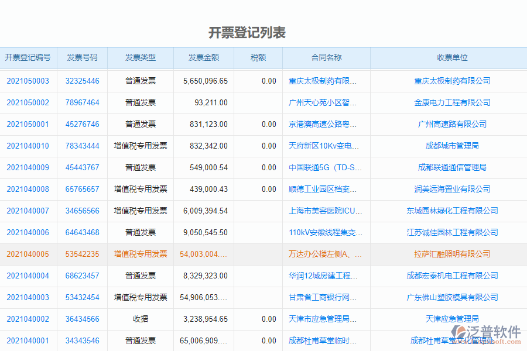Image resolution: width=527 pixels, height=351 pixels.
Task: Open recipient 拉萨汇融照明有限公司
Action: coord(453,254)
